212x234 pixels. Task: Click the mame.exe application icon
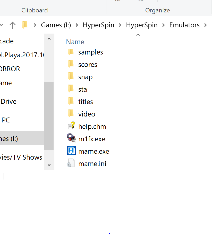(71, 150)
